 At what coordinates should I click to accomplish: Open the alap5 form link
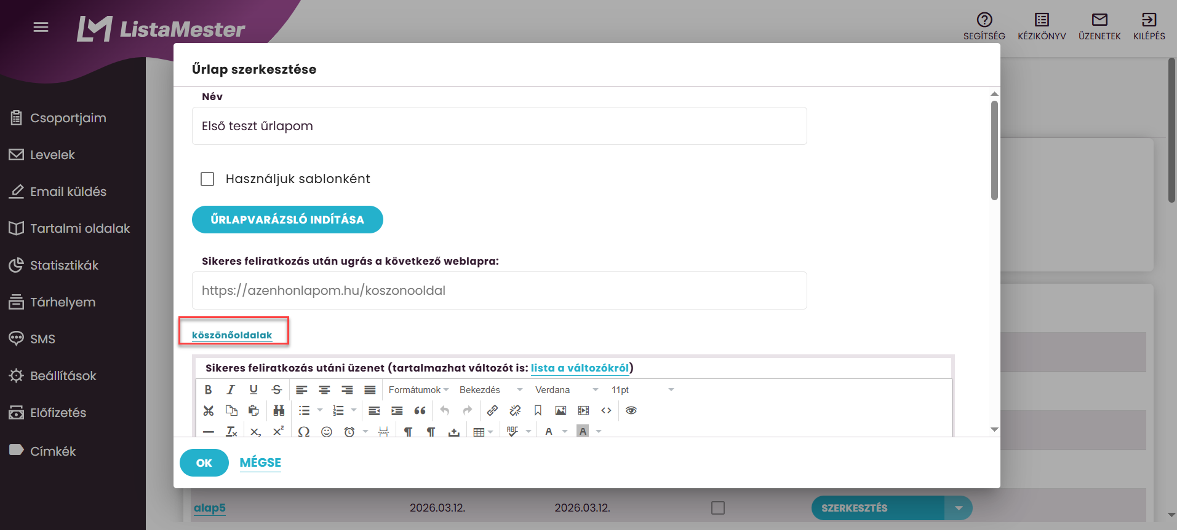point(210,508)
